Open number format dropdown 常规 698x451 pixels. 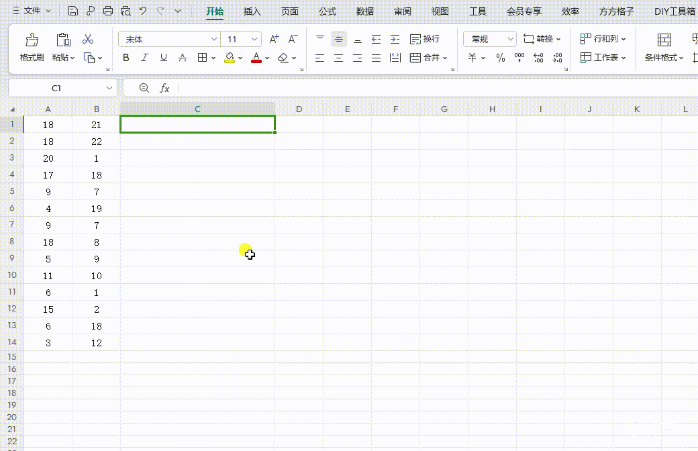(510, 39)
